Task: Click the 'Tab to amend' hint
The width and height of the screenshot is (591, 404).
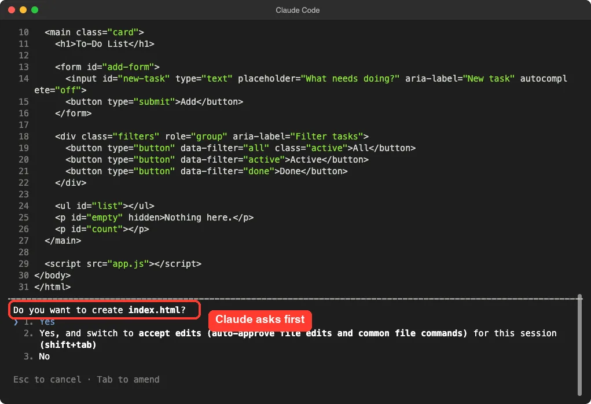Action: [x=128, y=380]
